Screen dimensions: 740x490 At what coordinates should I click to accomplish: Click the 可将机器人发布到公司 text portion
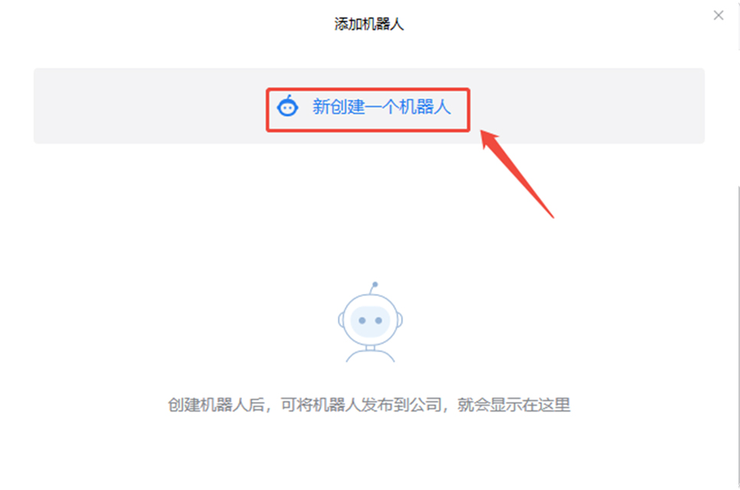tap(361, 405)
